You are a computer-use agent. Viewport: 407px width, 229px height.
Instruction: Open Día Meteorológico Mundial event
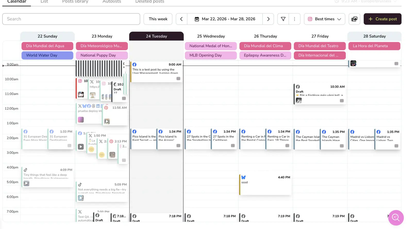click(x=102, y=46)
